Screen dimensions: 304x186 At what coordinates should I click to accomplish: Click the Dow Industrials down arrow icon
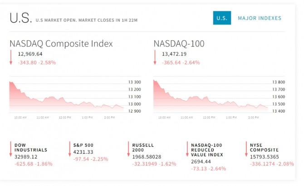pyautogui.click(x=10, y=150)
